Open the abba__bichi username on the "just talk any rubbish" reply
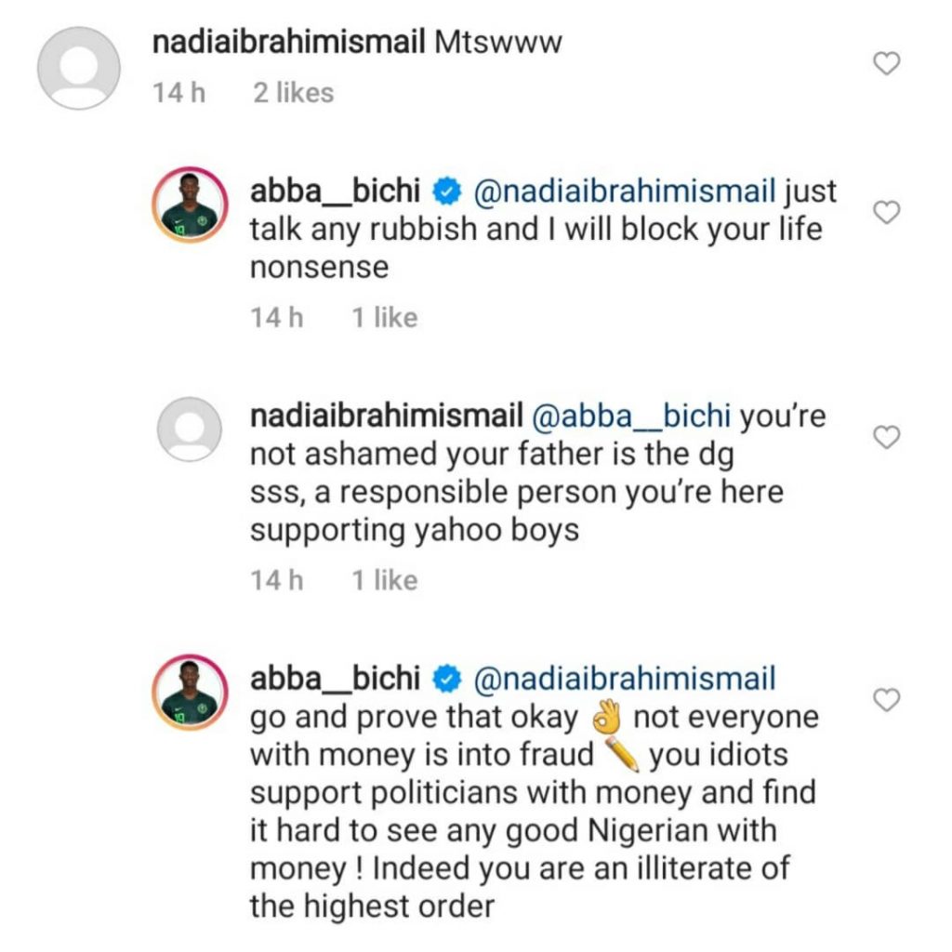The height and width of the screenshot is (952, 952). point(336,192)
